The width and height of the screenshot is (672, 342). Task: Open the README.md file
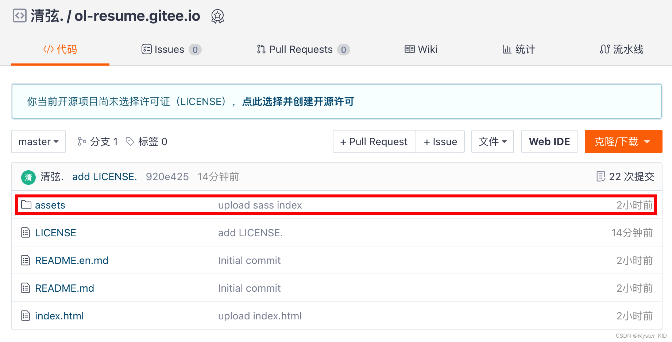[x=65, y=288]
